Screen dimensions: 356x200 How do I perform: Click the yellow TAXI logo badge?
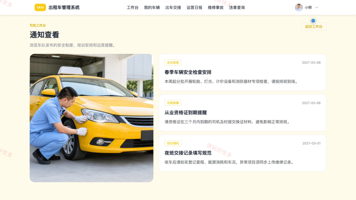40,8
